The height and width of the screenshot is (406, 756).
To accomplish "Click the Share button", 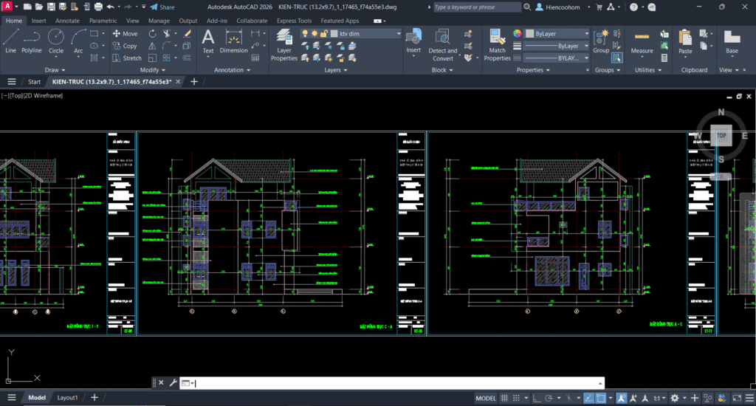I will pyautogui.click(x=162, y=7).
